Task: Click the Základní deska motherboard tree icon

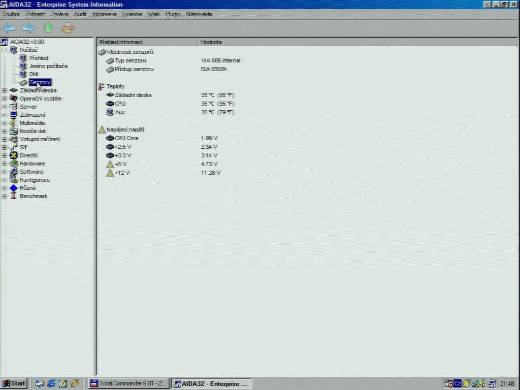Action: pyautogui.click(x=13, y=90)
